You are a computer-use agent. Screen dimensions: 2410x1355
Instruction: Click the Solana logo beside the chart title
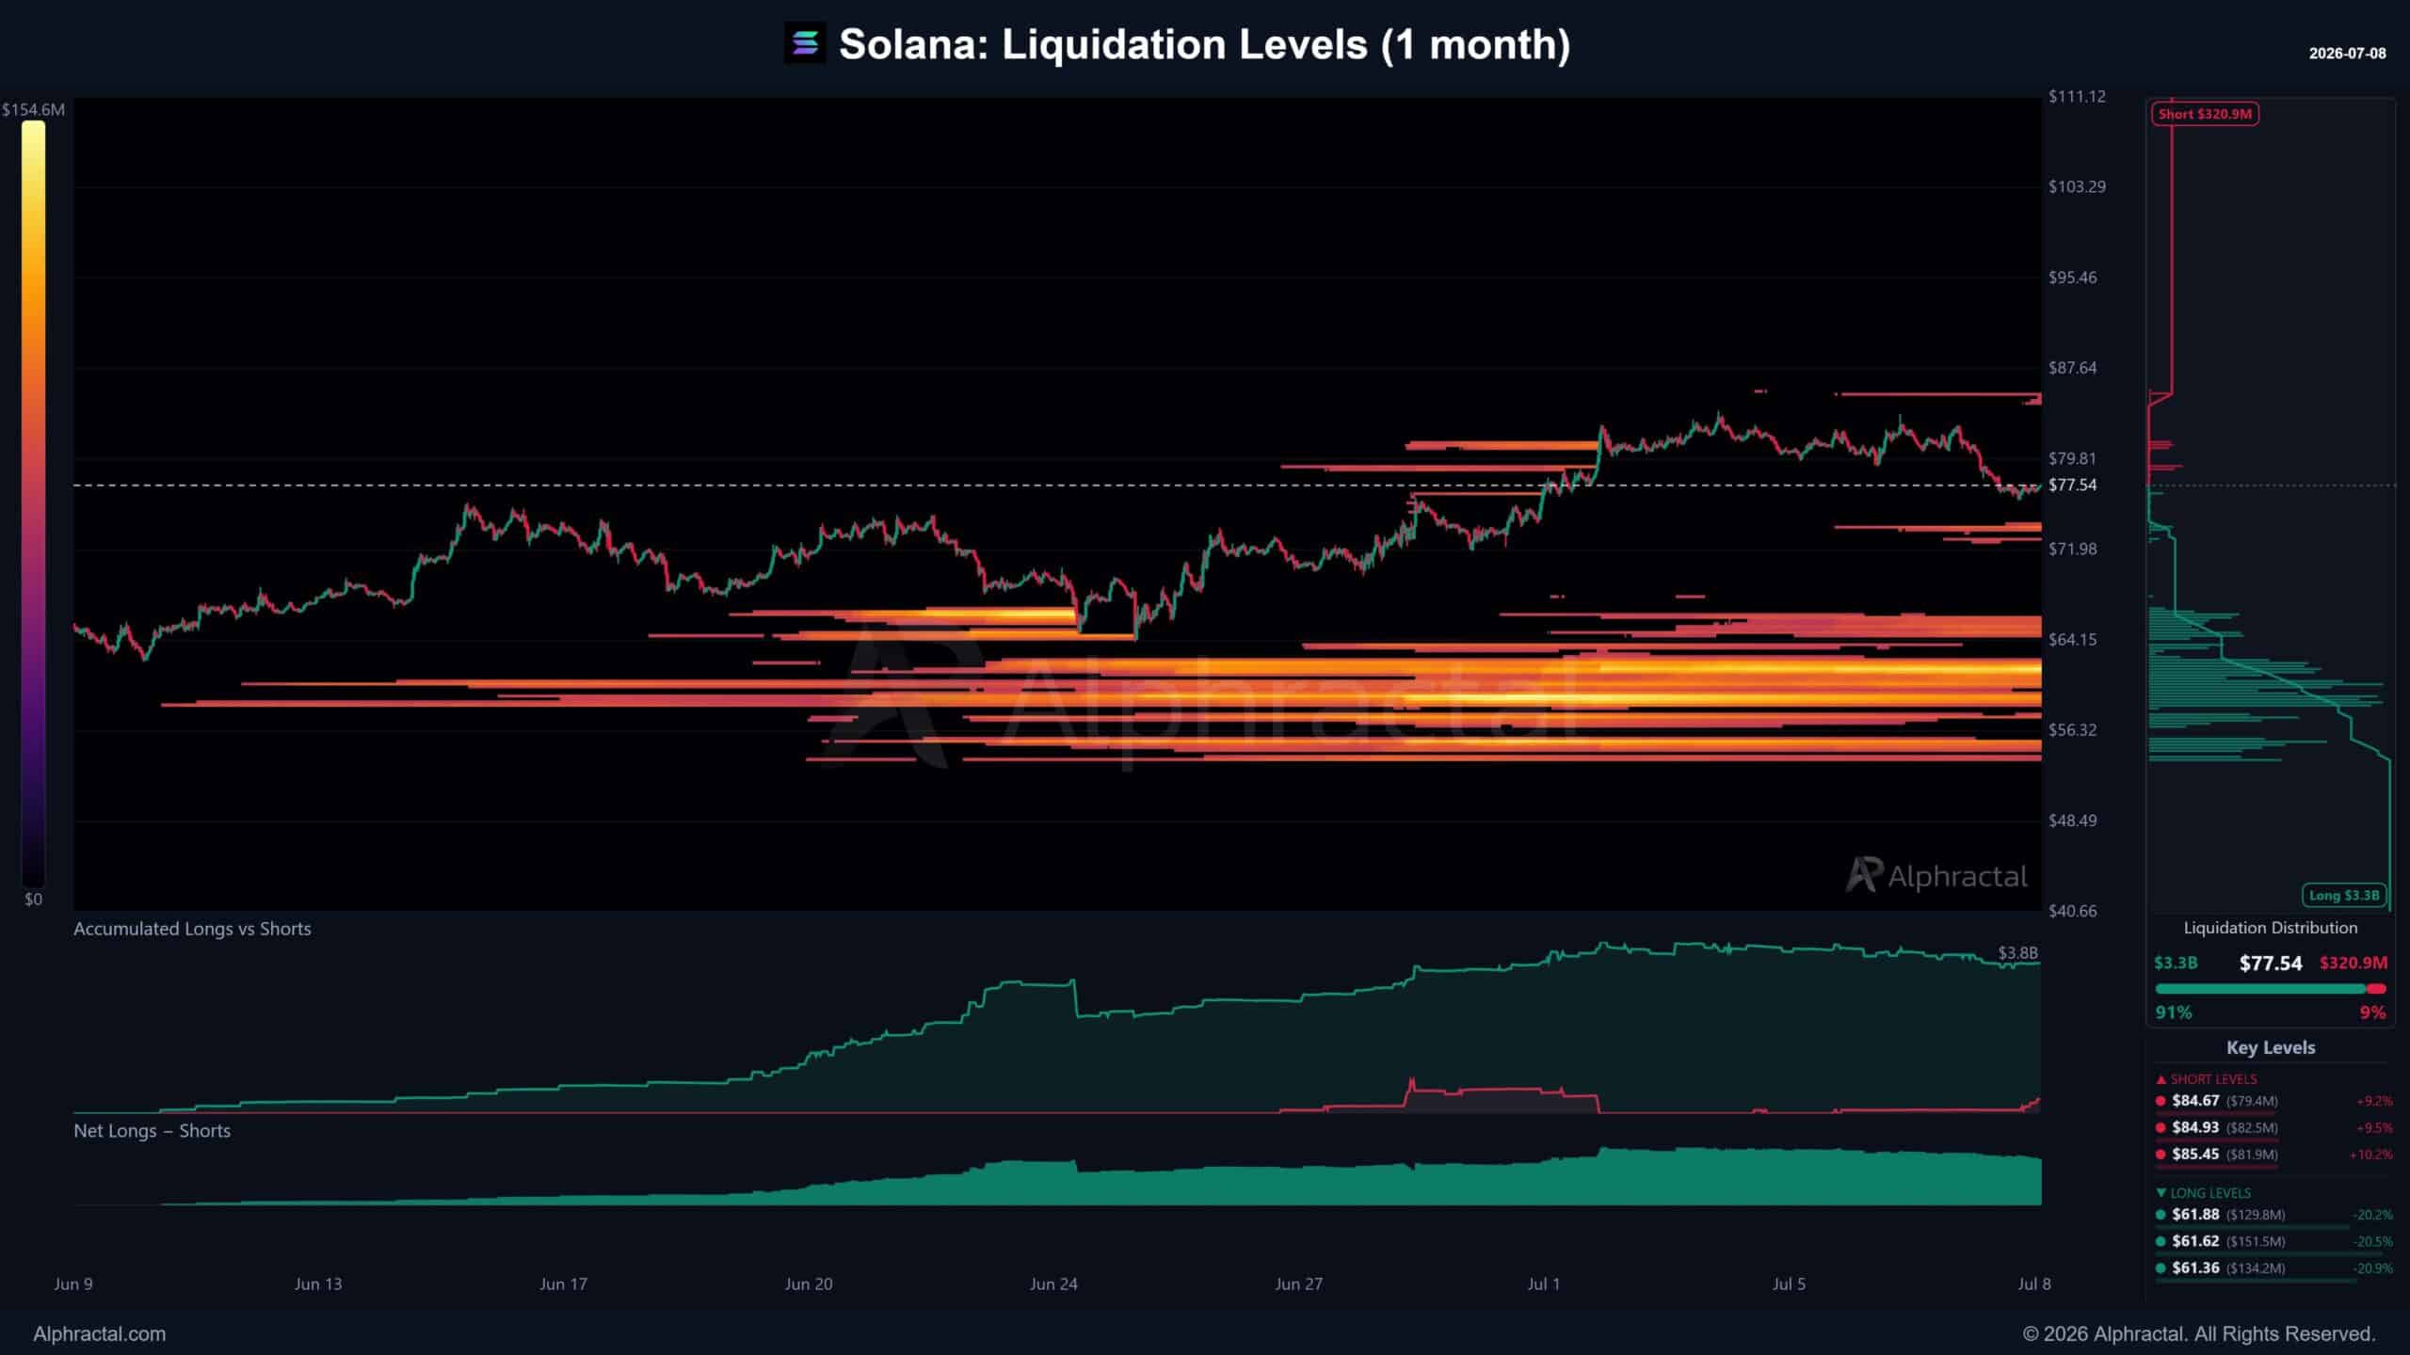pos(805,43)
